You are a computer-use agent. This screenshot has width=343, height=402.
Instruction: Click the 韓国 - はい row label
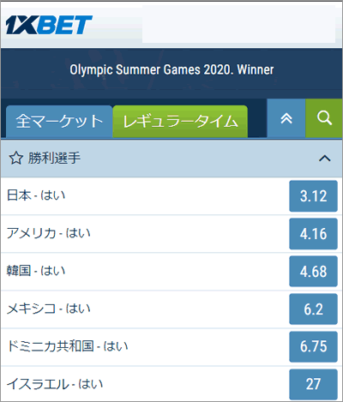(x=36, y=271)
